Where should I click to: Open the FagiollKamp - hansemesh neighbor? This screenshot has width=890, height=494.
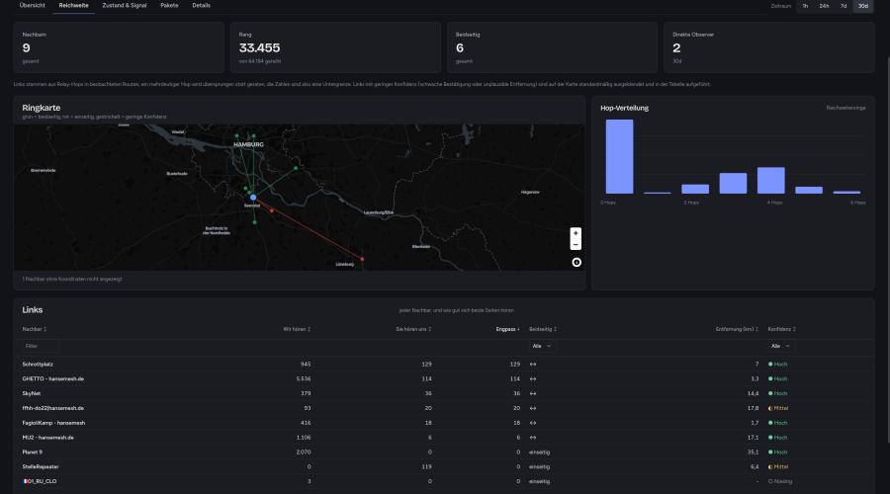click(x=53, y=423)
